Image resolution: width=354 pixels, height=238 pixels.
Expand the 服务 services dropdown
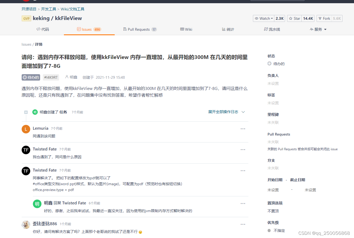click(x=318, y=29)
